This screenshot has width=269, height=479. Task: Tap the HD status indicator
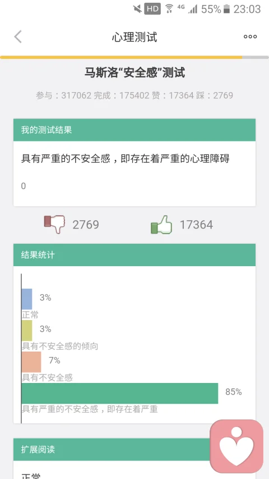[x=152, y=9]
